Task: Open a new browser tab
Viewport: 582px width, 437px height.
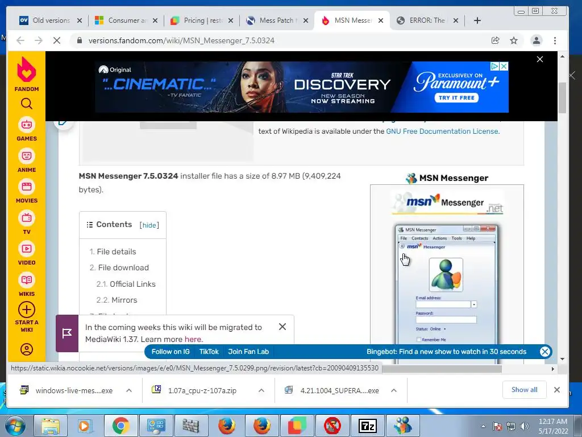Action: pos(477,21)
